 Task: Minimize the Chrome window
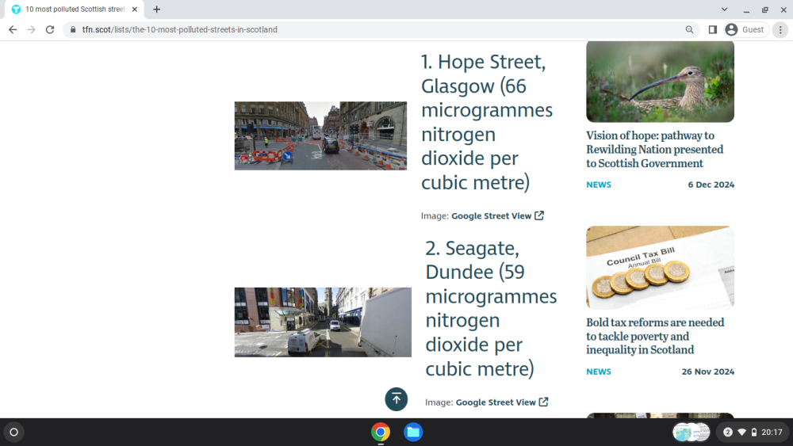coord(746,10)
